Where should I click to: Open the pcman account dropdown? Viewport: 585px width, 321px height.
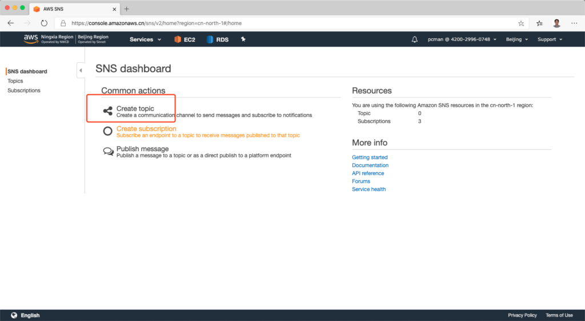click(x=462, y=39)
